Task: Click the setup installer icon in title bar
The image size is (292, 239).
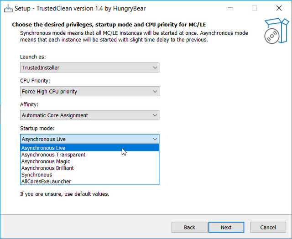Action: (8, 8)
